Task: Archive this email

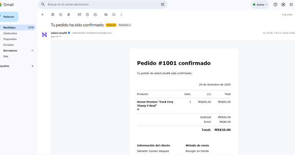Action: coord(53,15)
